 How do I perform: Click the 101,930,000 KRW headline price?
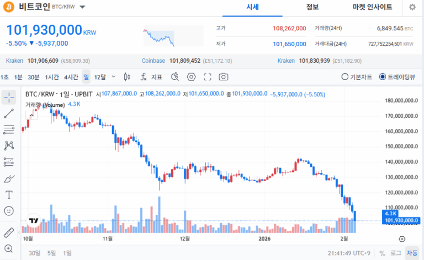click(51, 30)
